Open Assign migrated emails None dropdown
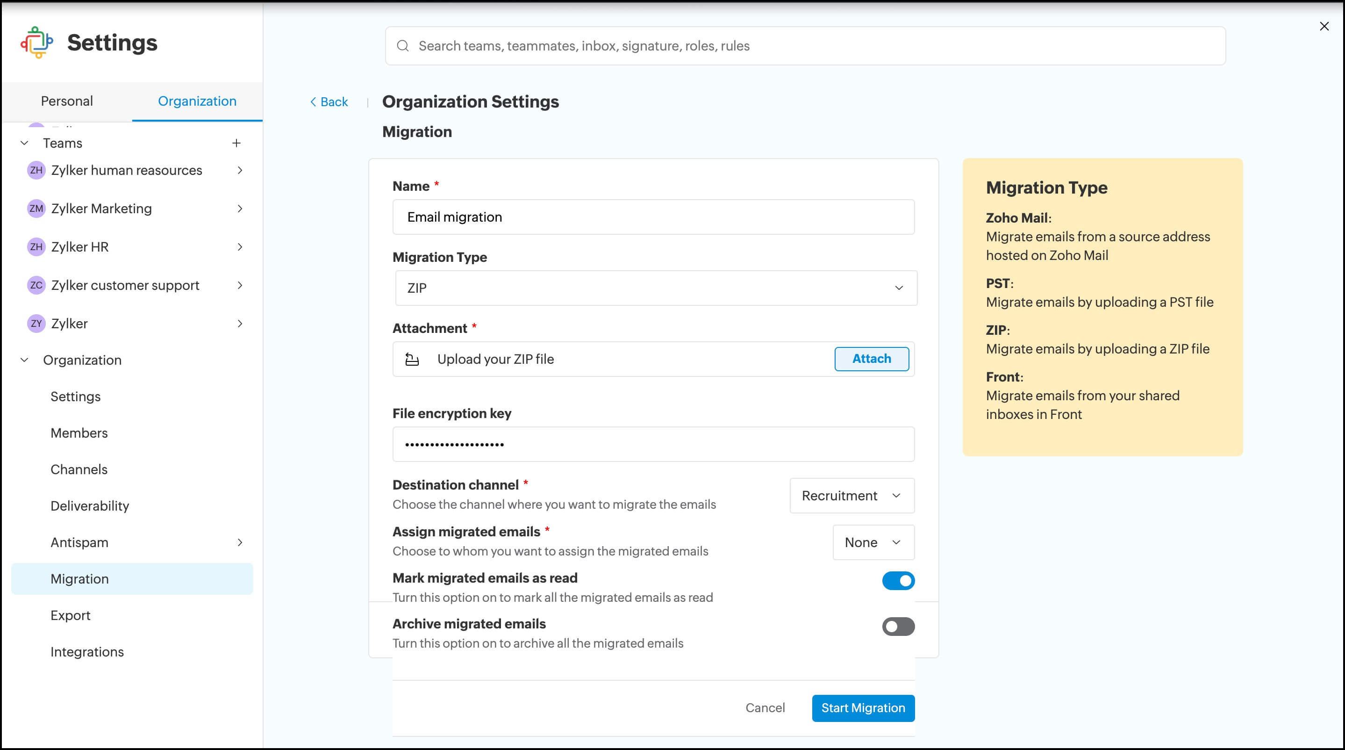 click(873, 543)
